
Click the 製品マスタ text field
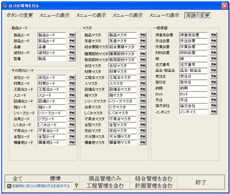tap(122, 35)
